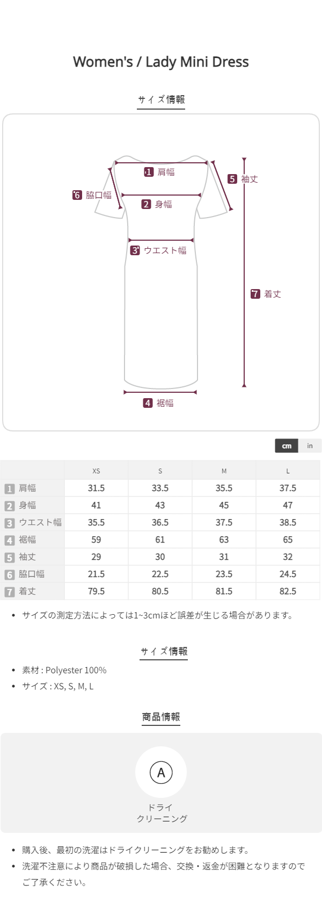The height and width of the screenshot is (900, 322).
Task: Click the number 7 dress length marker on diagram
Action: (255, 294)
